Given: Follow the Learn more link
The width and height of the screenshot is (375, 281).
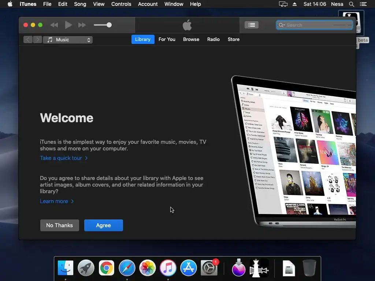Looking at the screenshot, I should point(57,201).
